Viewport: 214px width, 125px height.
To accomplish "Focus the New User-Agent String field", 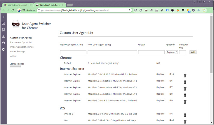I will click(112, 52).
